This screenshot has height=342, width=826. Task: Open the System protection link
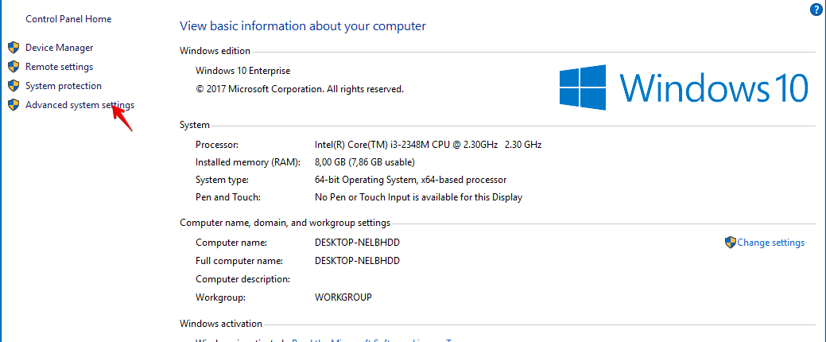pos(64,86)
